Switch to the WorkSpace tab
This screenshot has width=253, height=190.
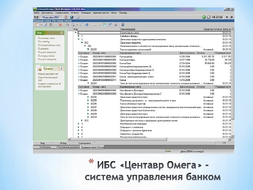click(45, 147)
